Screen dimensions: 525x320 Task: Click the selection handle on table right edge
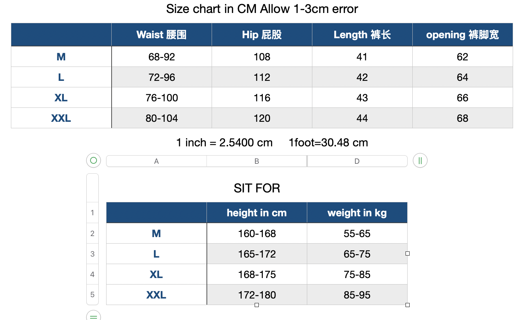[x=408, y=253]
